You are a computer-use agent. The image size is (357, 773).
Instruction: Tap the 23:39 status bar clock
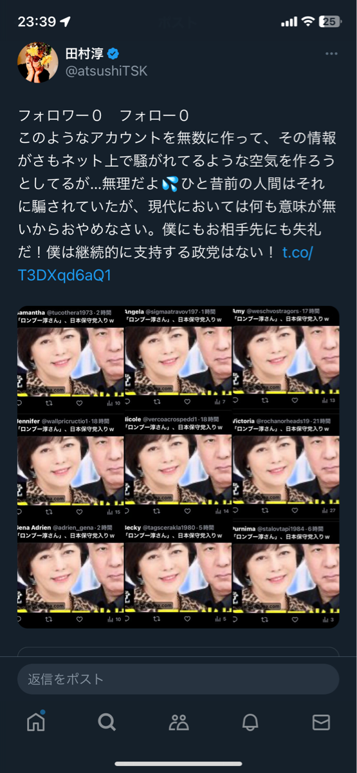pyautogui.click(x=37, y=21)
